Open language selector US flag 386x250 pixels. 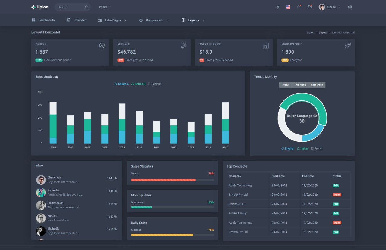[288, 7]
